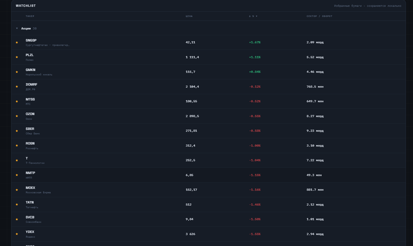The height and width of the screenshot is (246, 413).
Task: Toggle the star on the SVCB row
Action: pos(17,219)
